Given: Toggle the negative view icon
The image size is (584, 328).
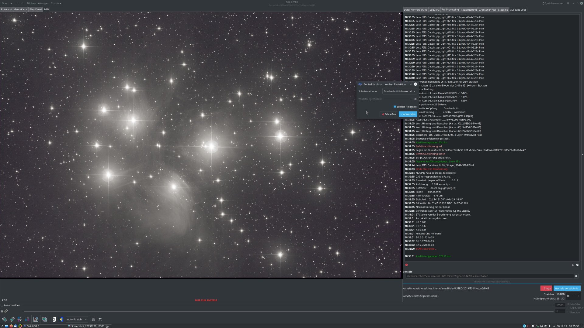Looking at the screenshot, I should click(54, 319).
